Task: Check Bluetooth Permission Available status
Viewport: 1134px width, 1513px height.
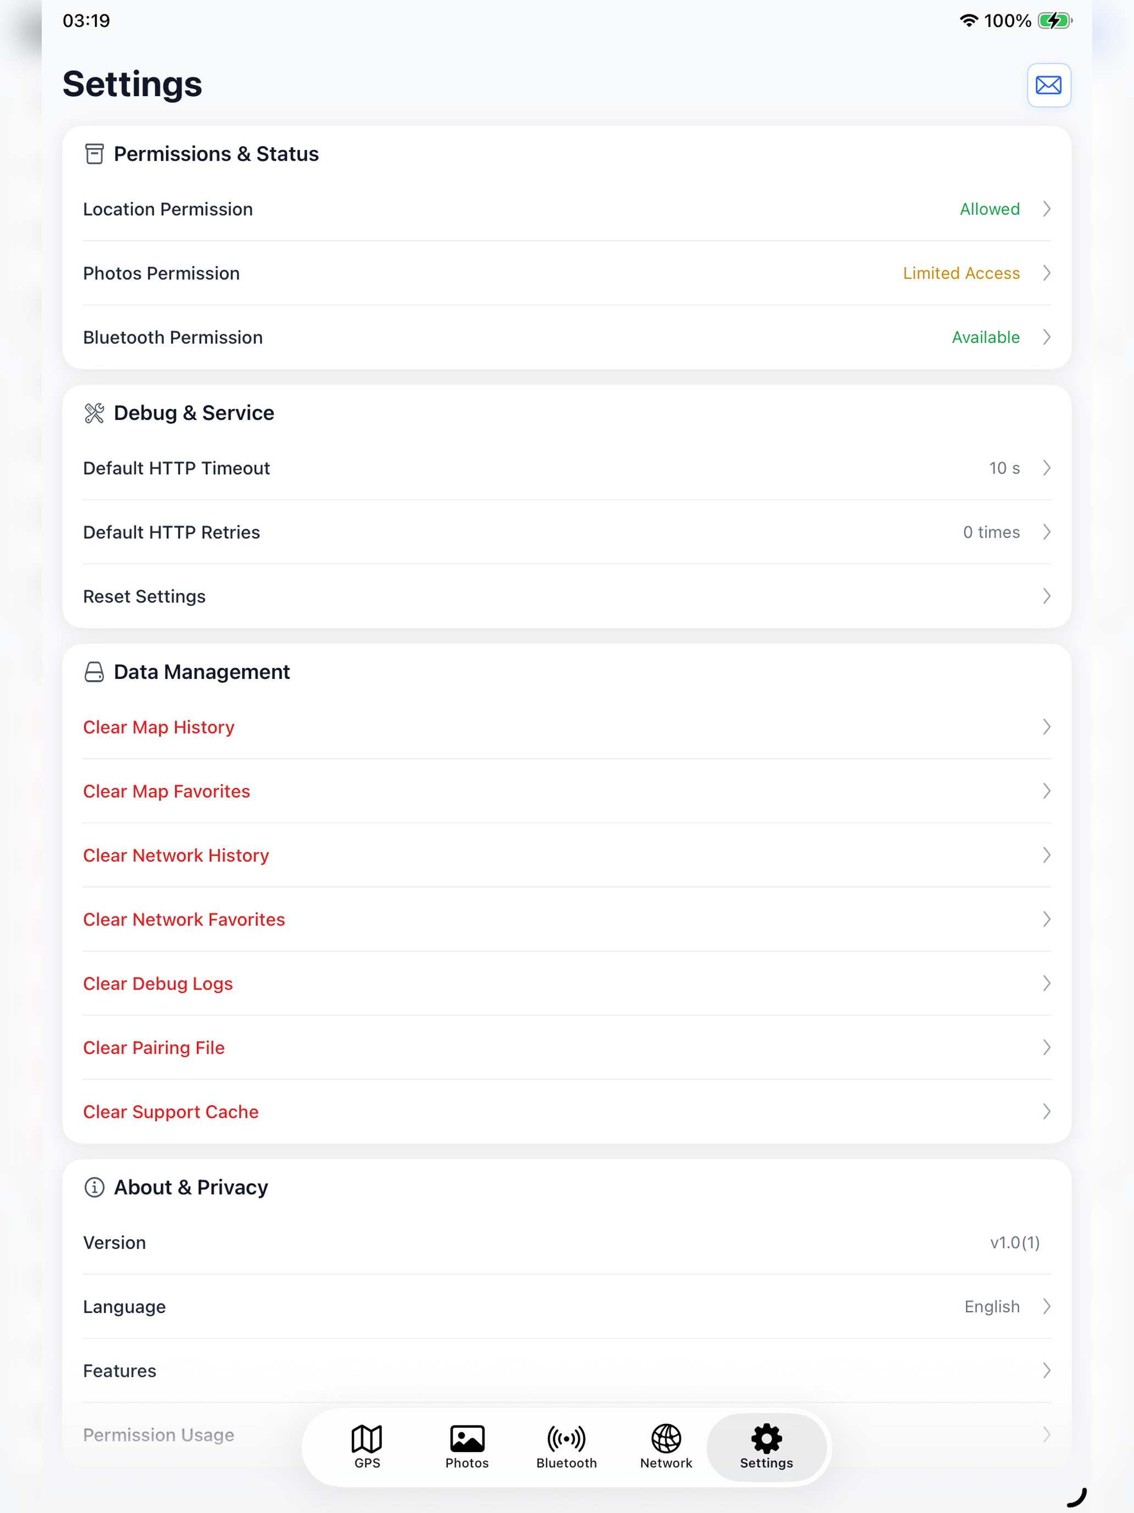Action: [x=986, y=337]
